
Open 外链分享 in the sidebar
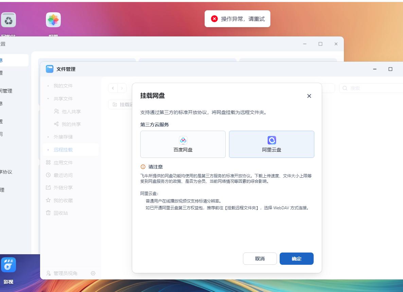59,188
